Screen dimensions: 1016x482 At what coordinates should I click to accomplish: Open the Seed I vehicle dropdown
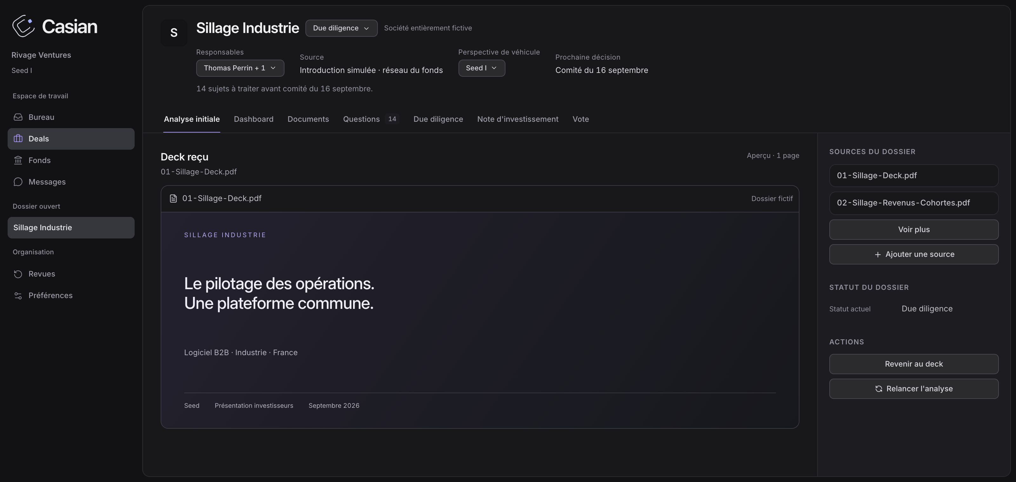482,68
